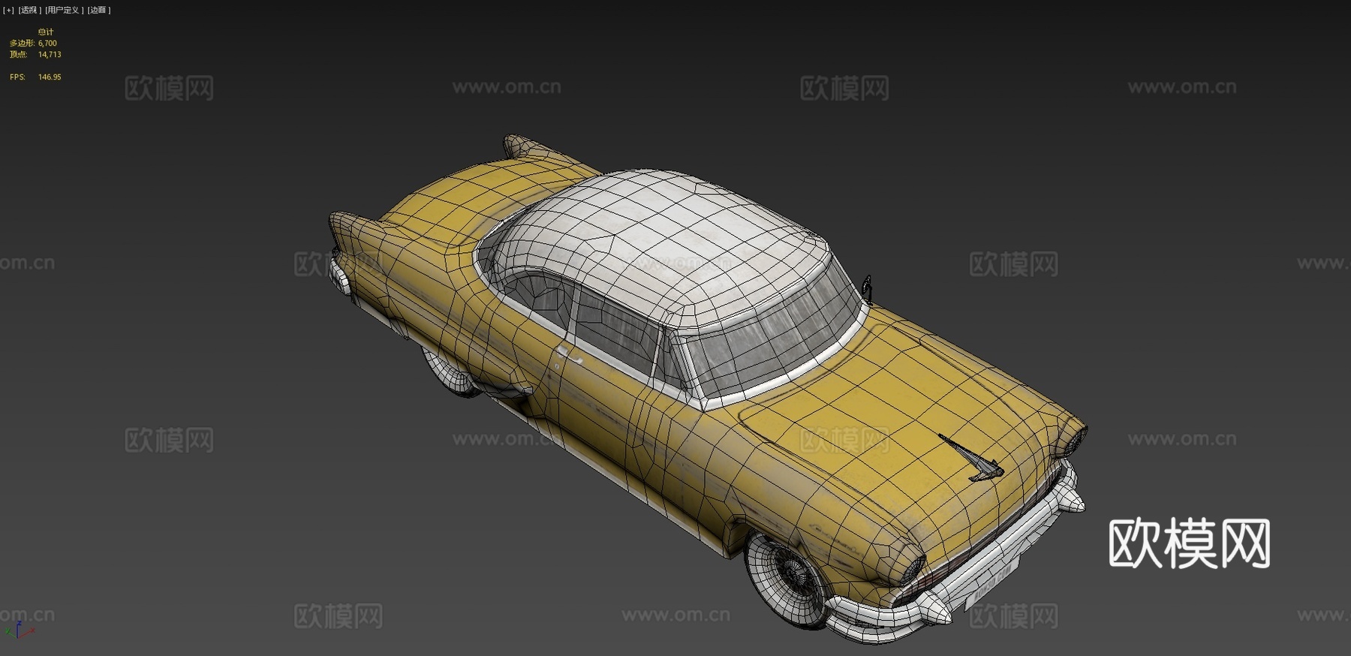Open the [+] viewport general menu
This screenshot has height=656, width=1351.
9,10
